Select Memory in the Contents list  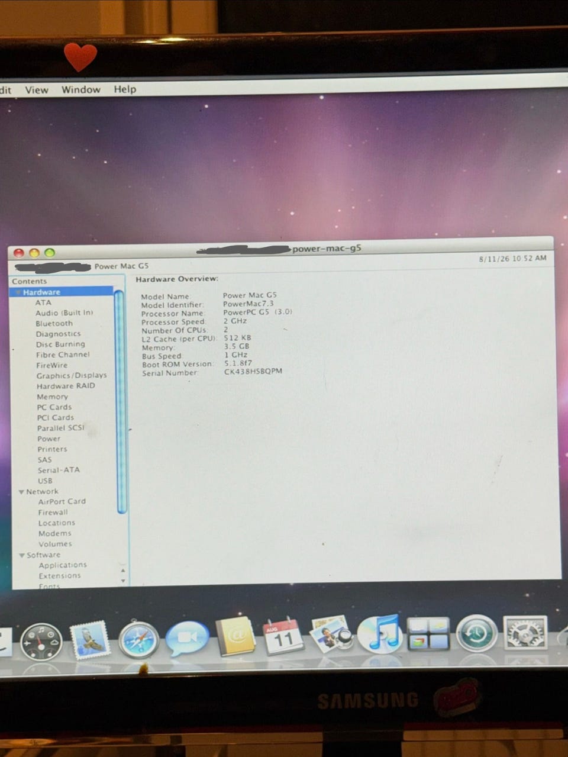(x=52, y=397)
